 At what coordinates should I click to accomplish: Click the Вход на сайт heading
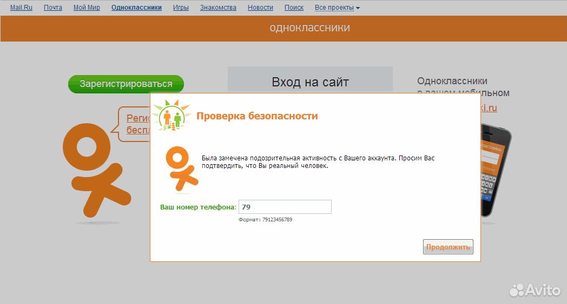[x=310, y=82]
